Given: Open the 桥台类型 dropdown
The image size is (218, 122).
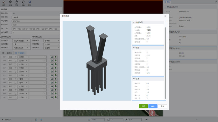Looking at the screenshot, I should [x=52, y=41].
